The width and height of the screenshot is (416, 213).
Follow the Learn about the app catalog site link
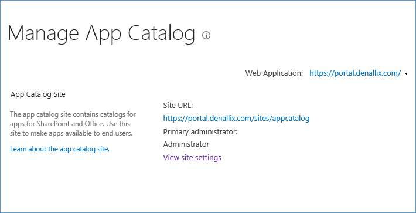(60, 149)
